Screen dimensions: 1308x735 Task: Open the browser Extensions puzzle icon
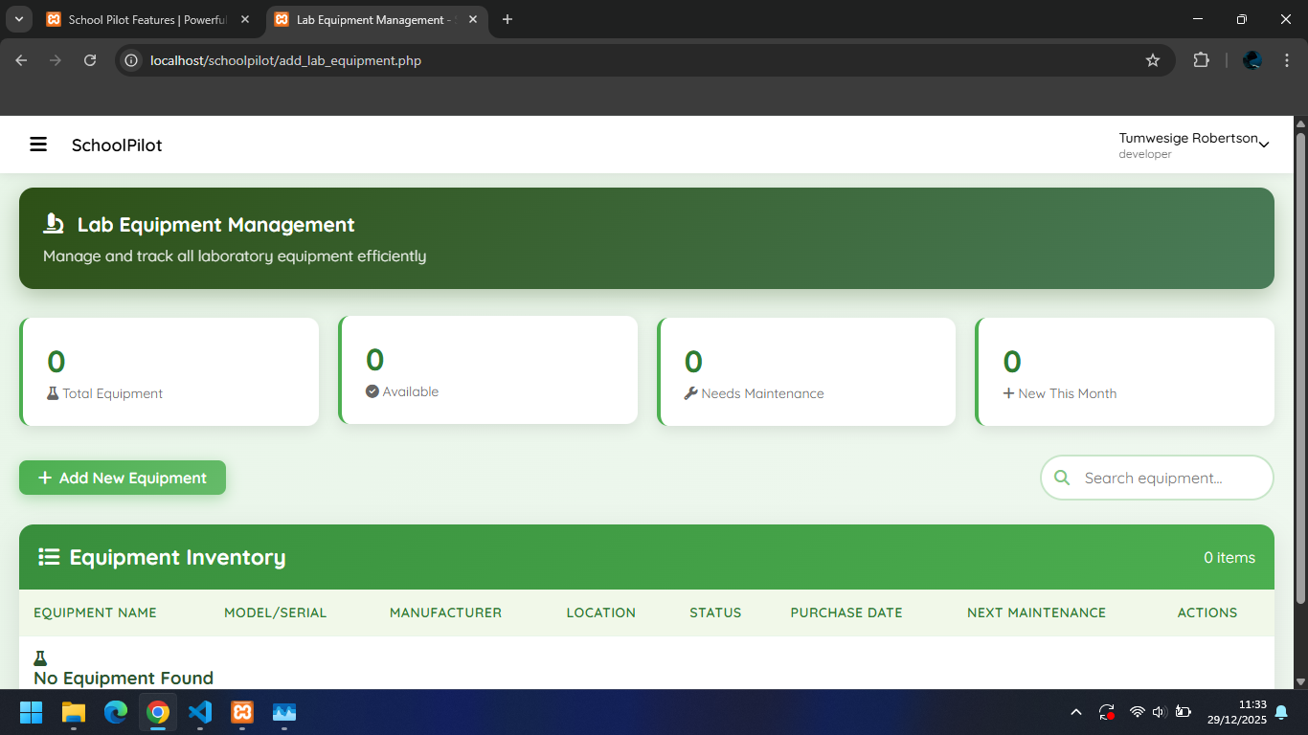tap(1201, 60)
